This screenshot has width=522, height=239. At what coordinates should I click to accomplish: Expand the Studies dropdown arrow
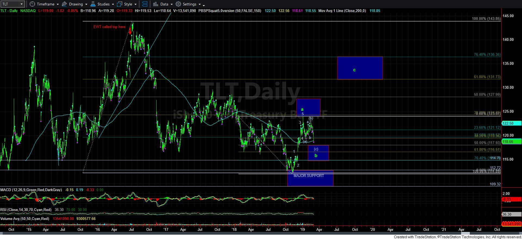pos(113,4)
